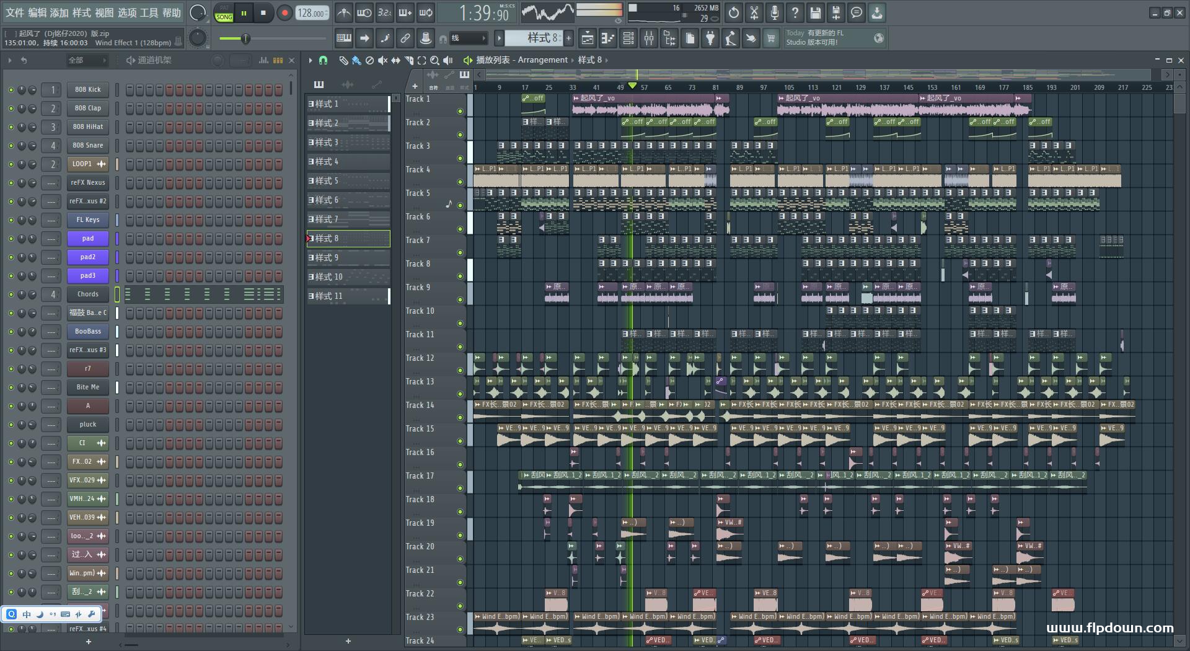Open the 选项 menu
The height and width of the screenshot is (651, 1190).
(x=127, y=13)
